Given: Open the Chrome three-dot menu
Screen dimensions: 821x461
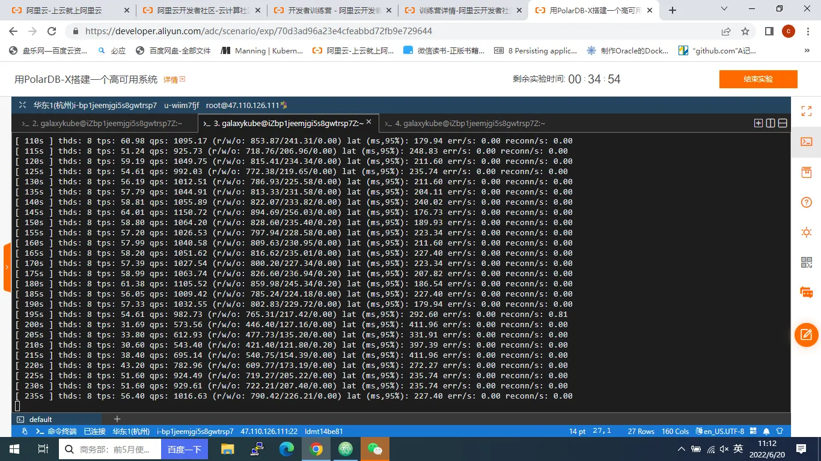Looking at the screenshot, I should pos(807,31).
